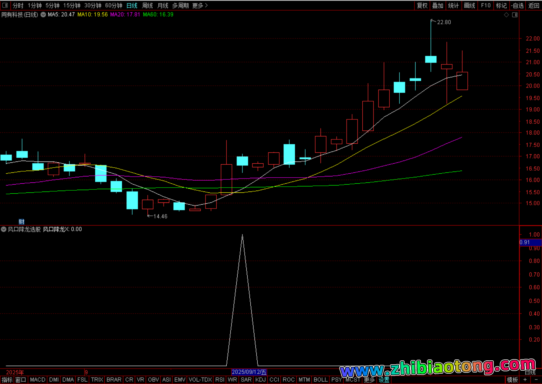Open the 画线 drawing tools
The image size is (542, 384).
(469, 5)
